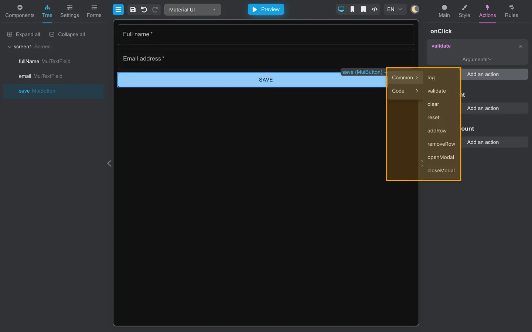Viewport: 532px width, 332px height.
Task: Open the Components tab
Action: [x=20, y=11]
